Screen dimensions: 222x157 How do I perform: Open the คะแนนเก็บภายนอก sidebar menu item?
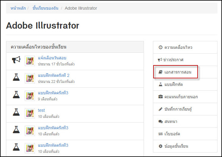tap(185, 97)
